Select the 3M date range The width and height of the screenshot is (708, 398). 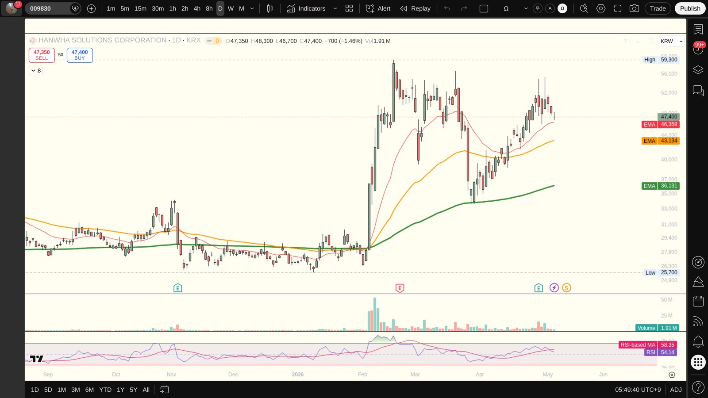tap(76, 390)
